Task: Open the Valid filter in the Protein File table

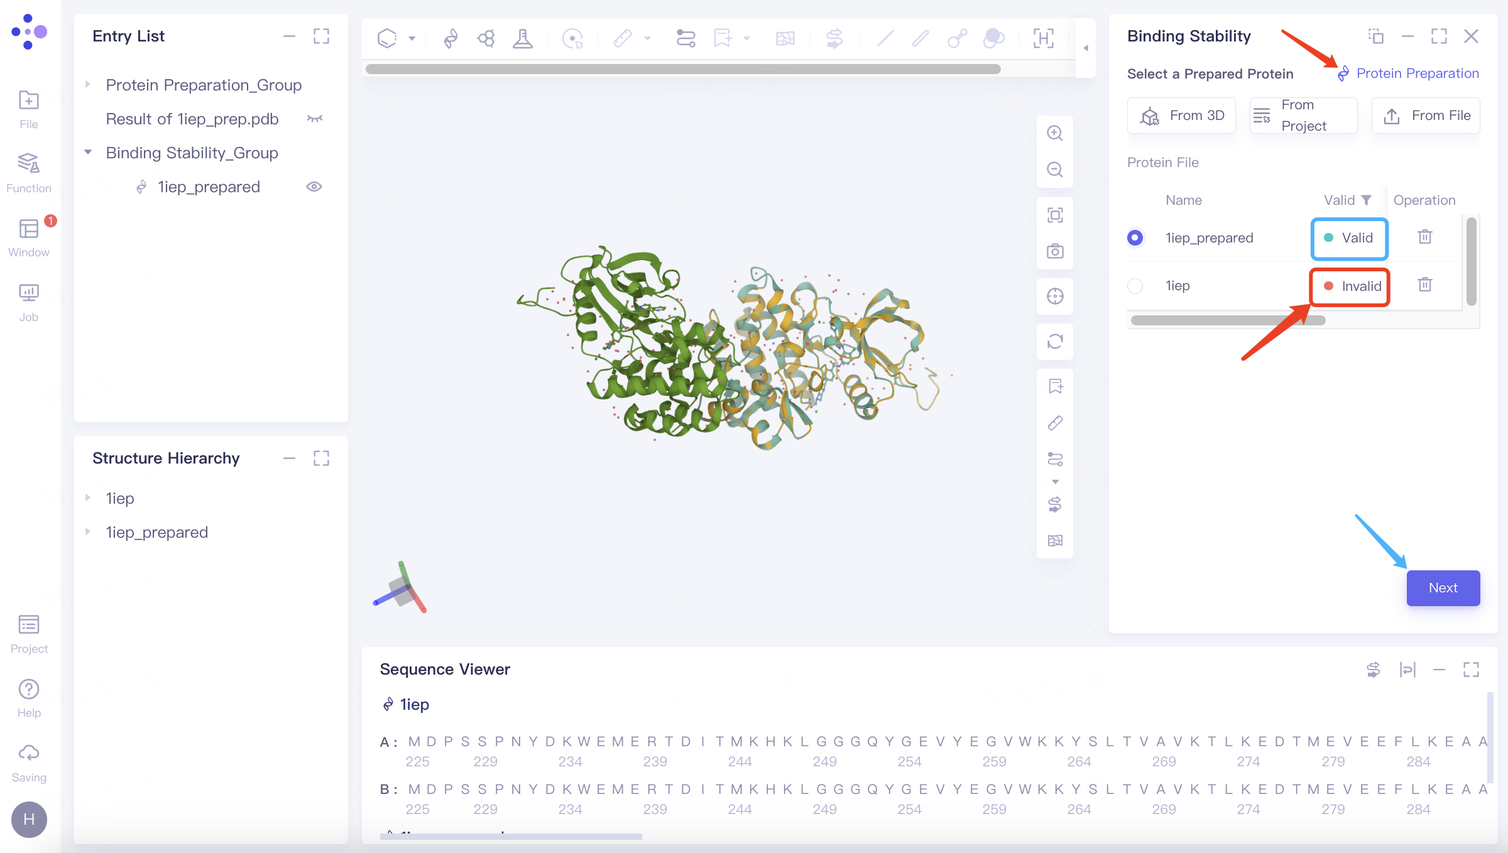Action: (1366, 200)
